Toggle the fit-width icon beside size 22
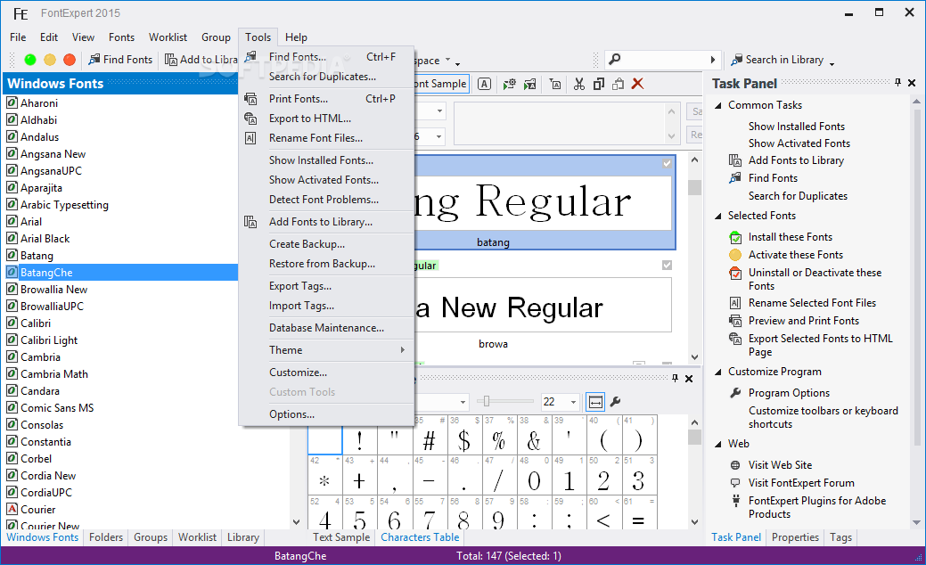This screenshot has height=565, width=926. [595, 402]
